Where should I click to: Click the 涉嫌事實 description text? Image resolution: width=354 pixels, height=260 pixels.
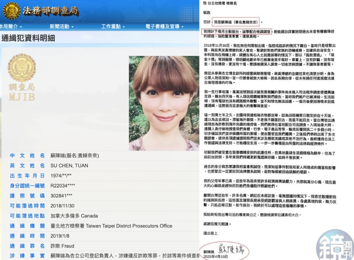[125, 256]
